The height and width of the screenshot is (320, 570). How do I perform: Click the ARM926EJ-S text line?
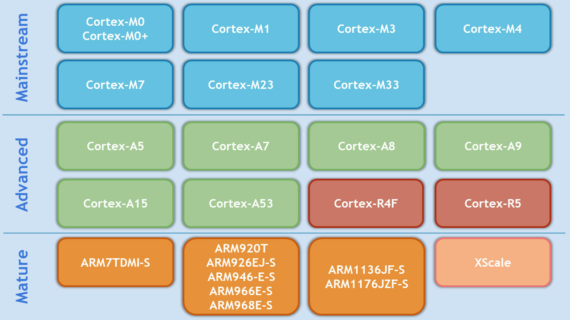[241, 263]
